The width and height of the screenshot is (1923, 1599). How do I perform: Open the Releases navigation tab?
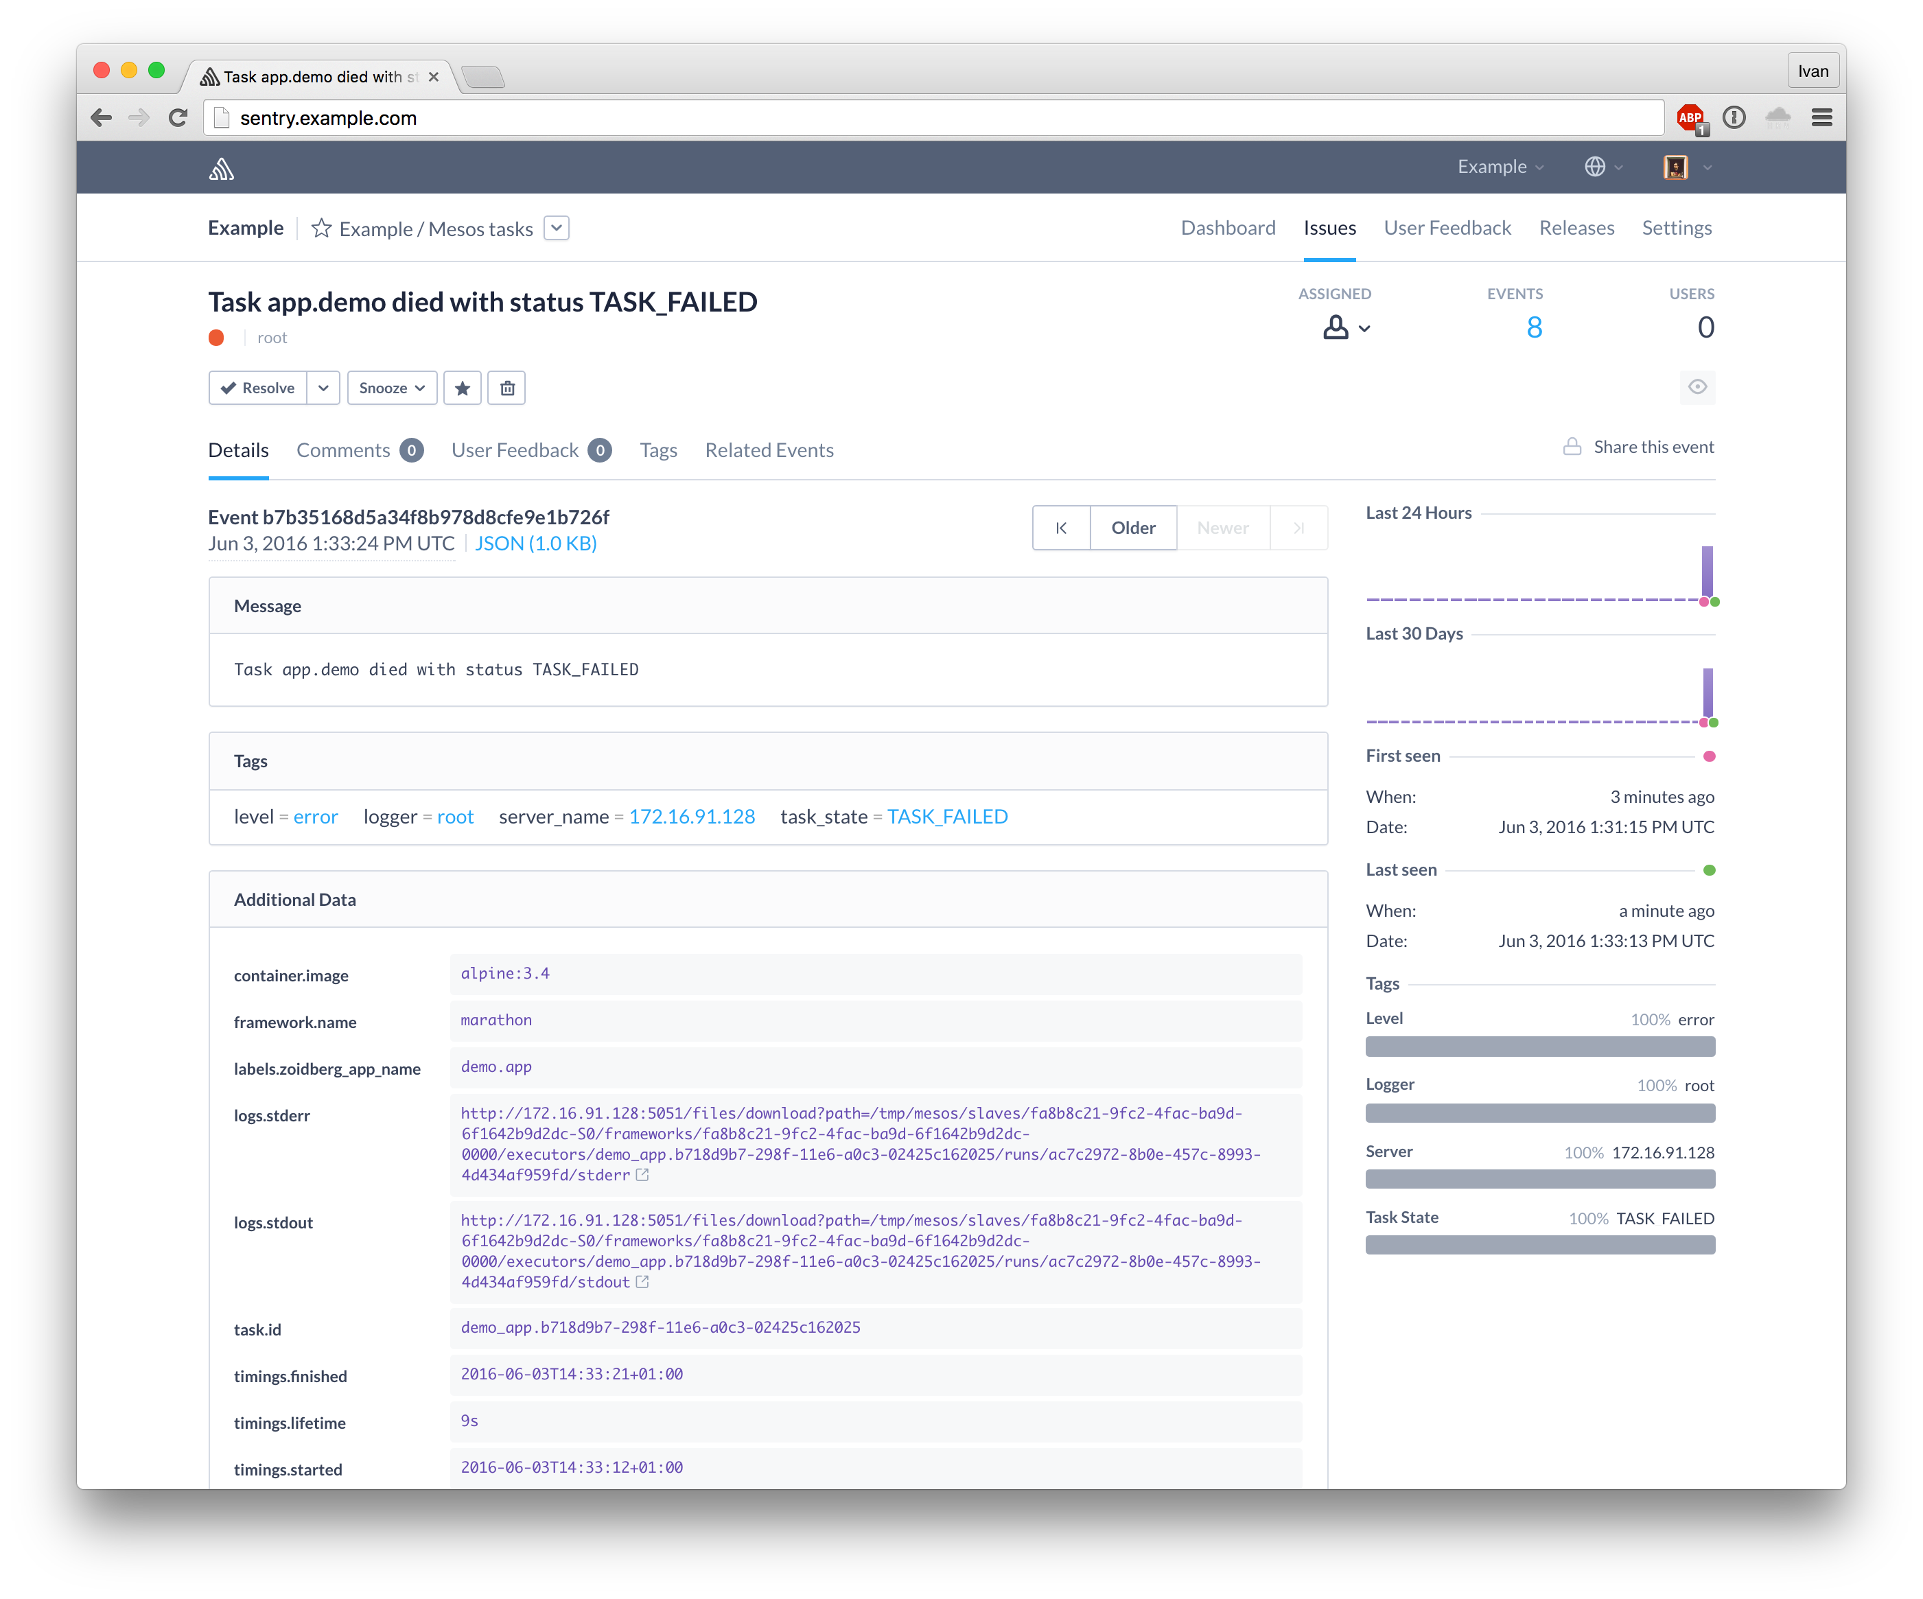tap(1575, 228)
